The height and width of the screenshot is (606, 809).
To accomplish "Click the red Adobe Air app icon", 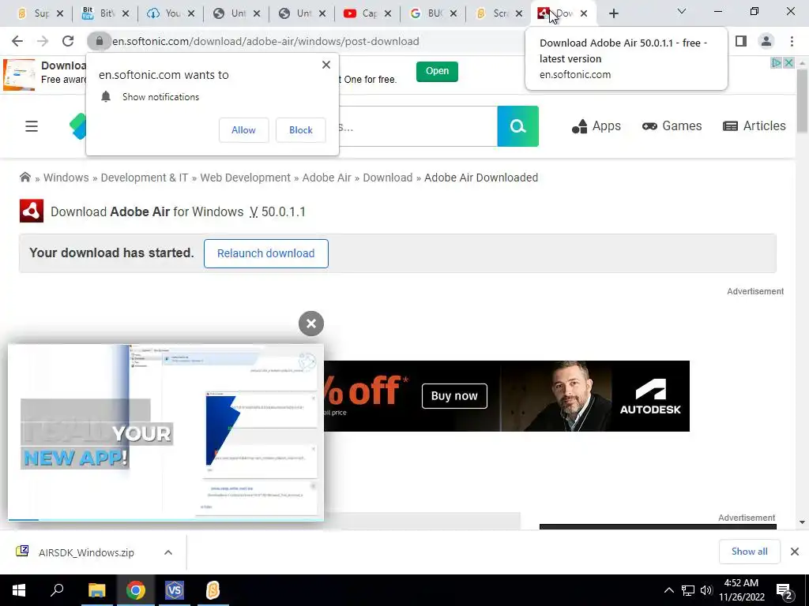I will 32,211.
